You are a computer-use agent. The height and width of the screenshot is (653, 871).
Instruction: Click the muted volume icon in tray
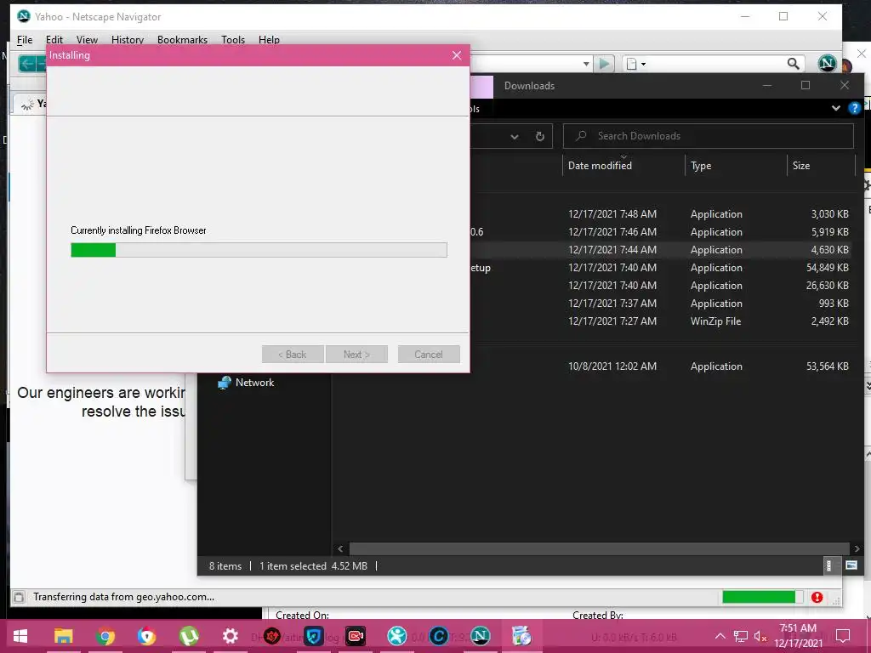[x=760, y=636]
